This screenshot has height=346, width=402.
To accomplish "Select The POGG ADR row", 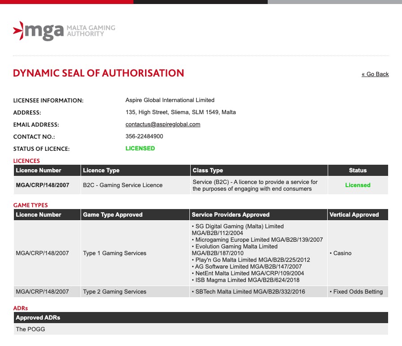I will click(201, 329).
